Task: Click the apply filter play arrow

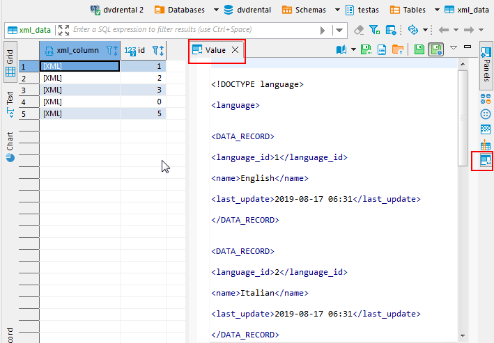Action: 323,31
